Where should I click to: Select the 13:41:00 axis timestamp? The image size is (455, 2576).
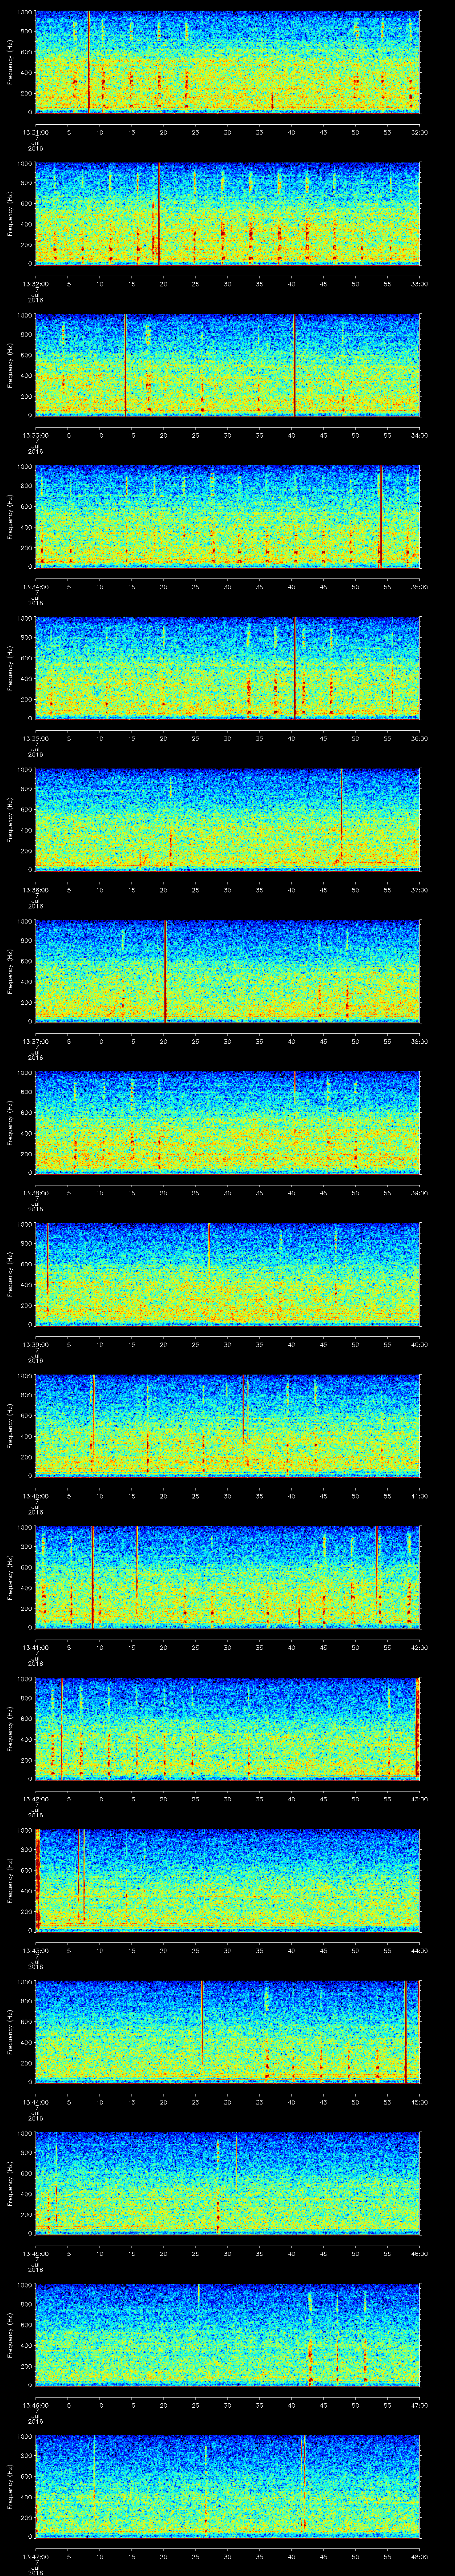35,1647
